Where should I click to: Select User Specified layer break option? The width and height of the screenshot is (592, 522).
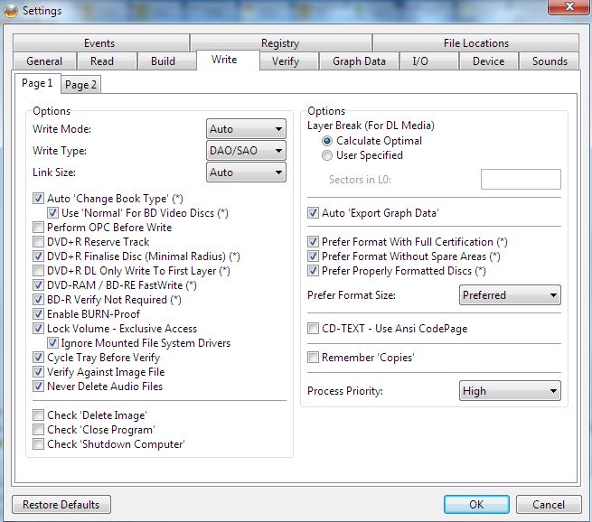pyautogui.click(x=327, y=155)
